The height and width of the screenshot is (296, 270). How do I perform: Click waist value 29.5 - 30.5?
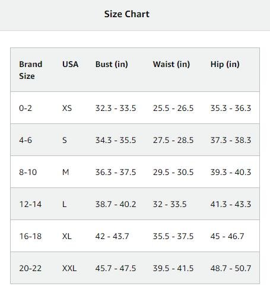[x=173, y=172]
